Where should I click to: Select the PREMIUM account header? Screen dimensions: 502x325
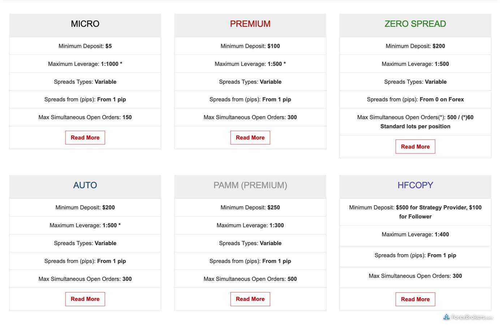(x=250, y=24)
